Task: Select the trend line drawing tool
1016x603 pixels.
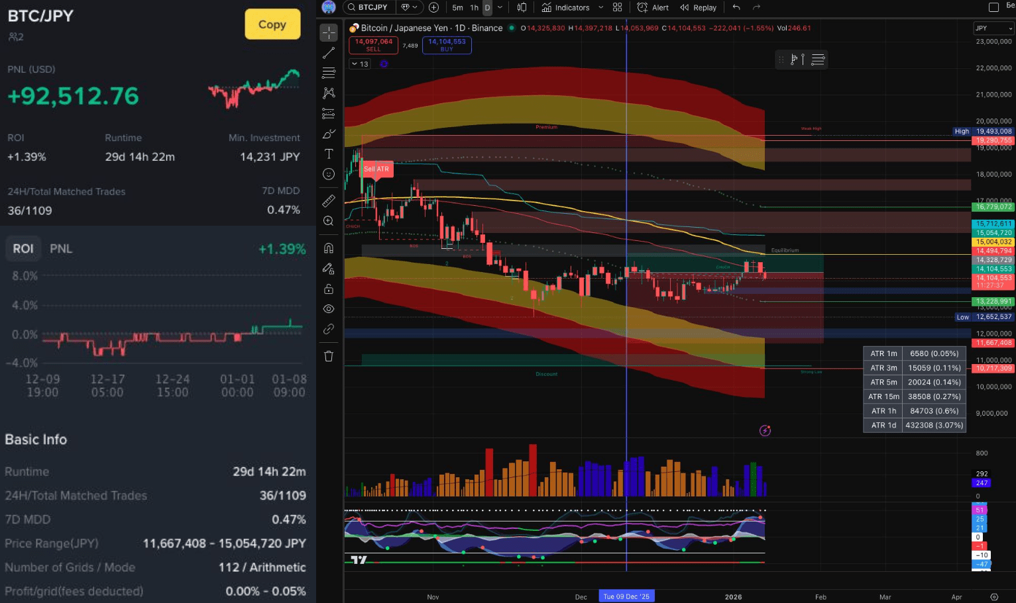Action: 329,53
